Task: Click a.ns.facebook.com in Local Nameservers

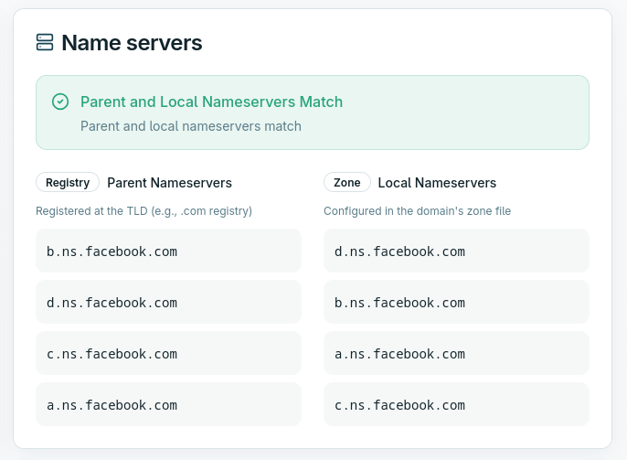Action: [400, 353]
